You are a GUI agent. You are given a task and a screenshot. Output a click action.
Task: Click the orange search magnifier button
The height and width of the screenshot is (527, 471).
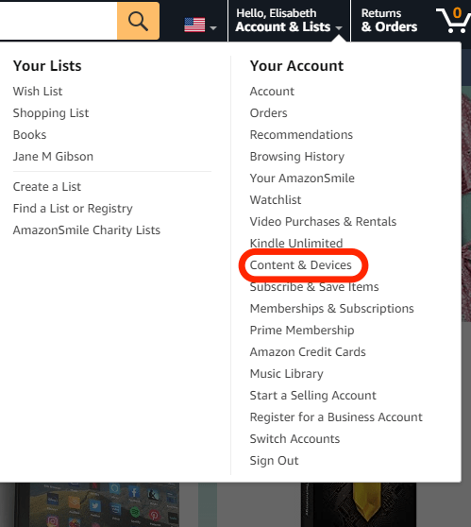pos(138,21)
